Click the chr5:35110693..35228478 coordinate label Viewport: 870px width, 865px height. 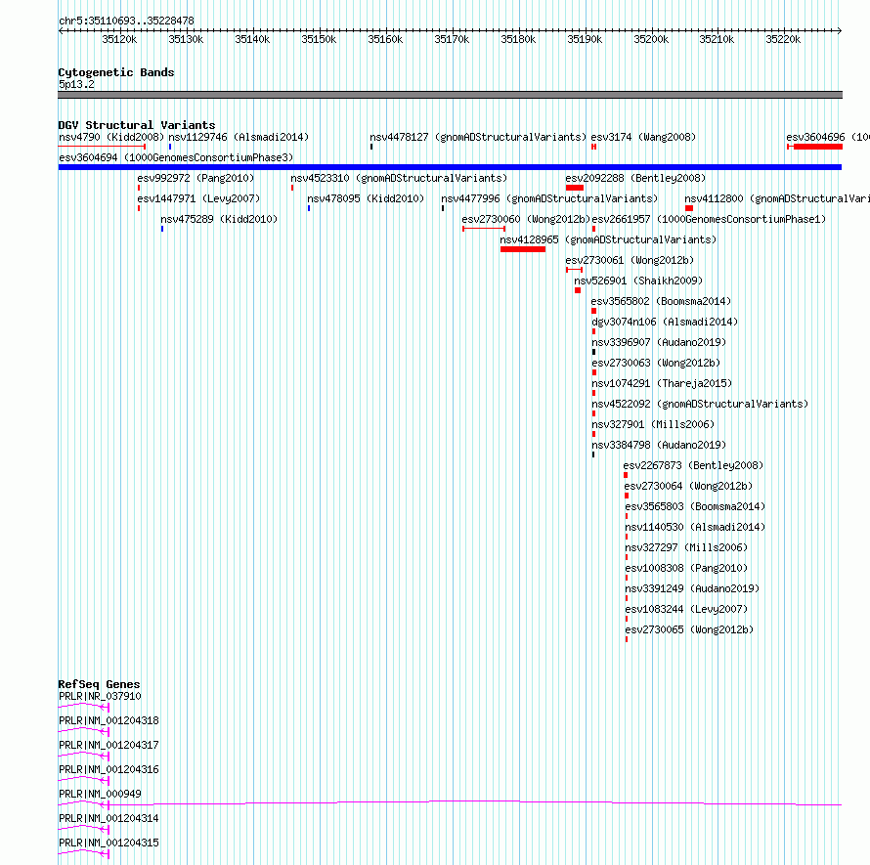(126, 21)
